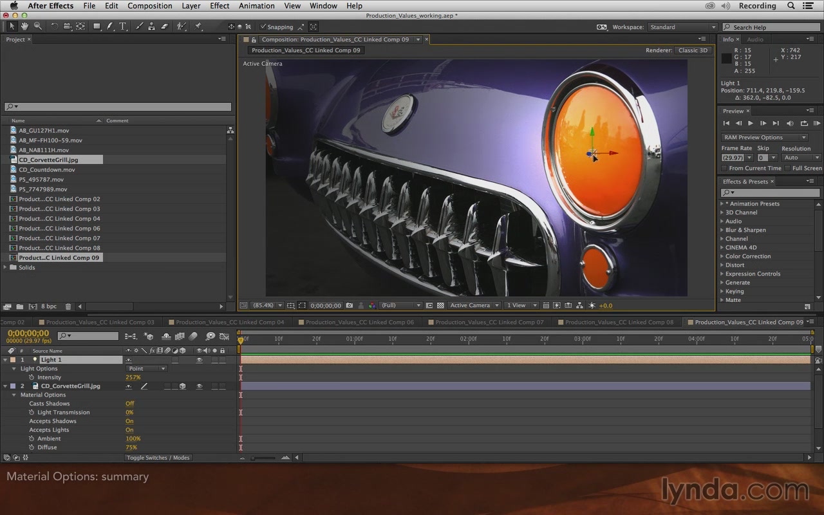Image resolution: width=824 pixels, height=515 pixels.
Task: Select the Pen tool
Action: (110, 26)
